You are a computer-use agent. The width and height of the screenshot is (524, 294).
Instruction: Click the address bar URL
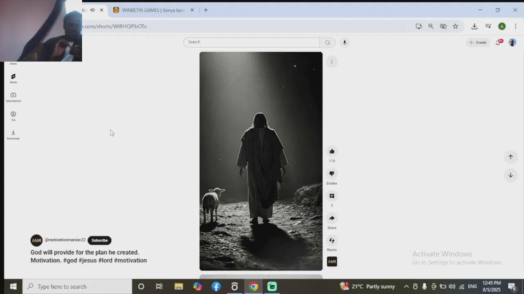click(x=115, y=27)
